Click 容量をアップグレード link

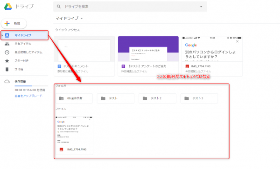(x=28, y=96)
